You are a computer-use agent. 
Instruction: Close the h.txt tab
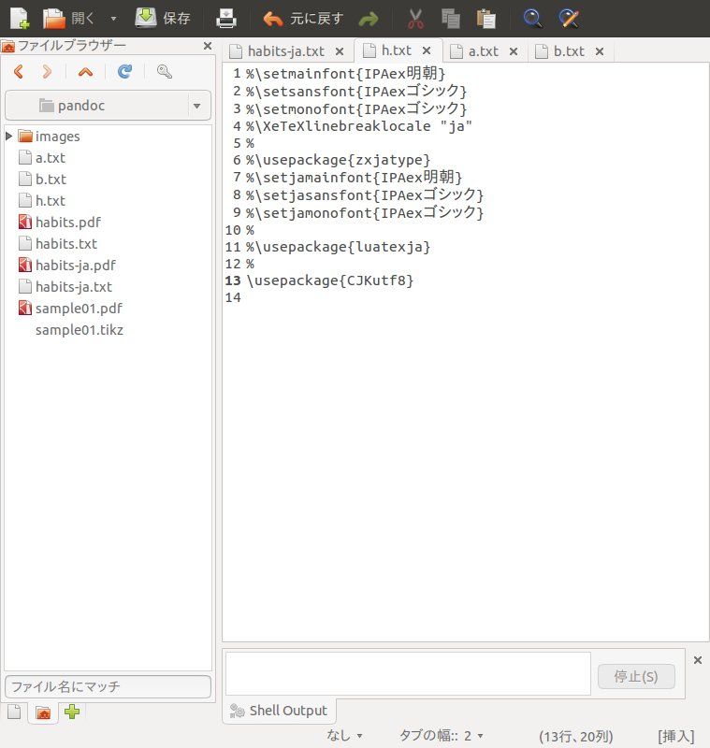[x=427, y=50]
